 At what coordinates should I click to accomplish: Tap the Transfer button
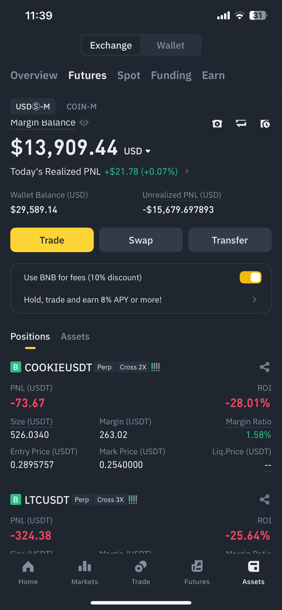(230, 240)
